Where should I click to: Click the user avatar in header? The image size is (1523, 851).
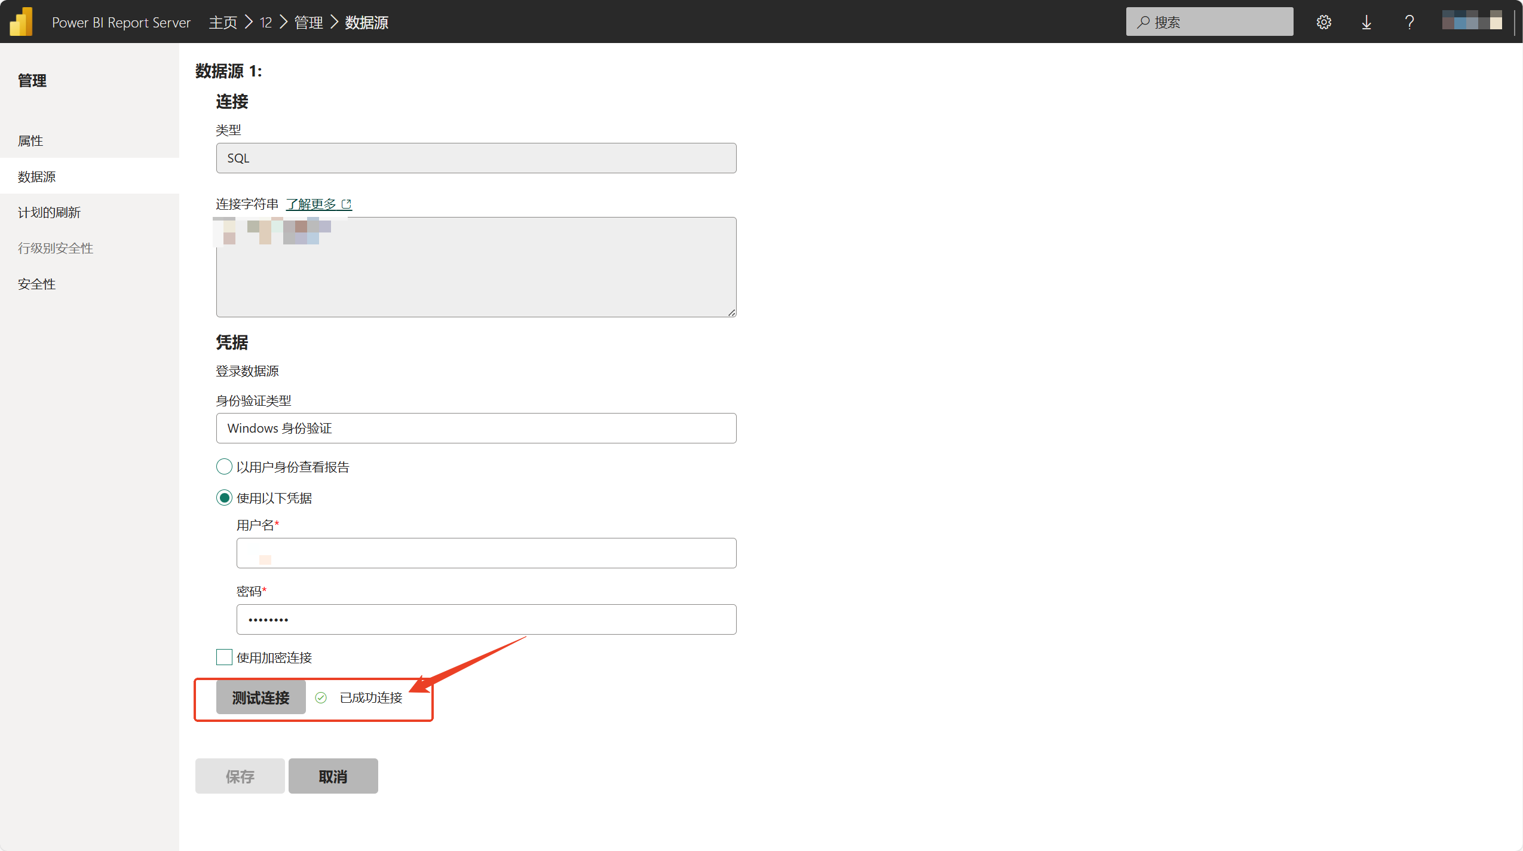point(1472,20)
